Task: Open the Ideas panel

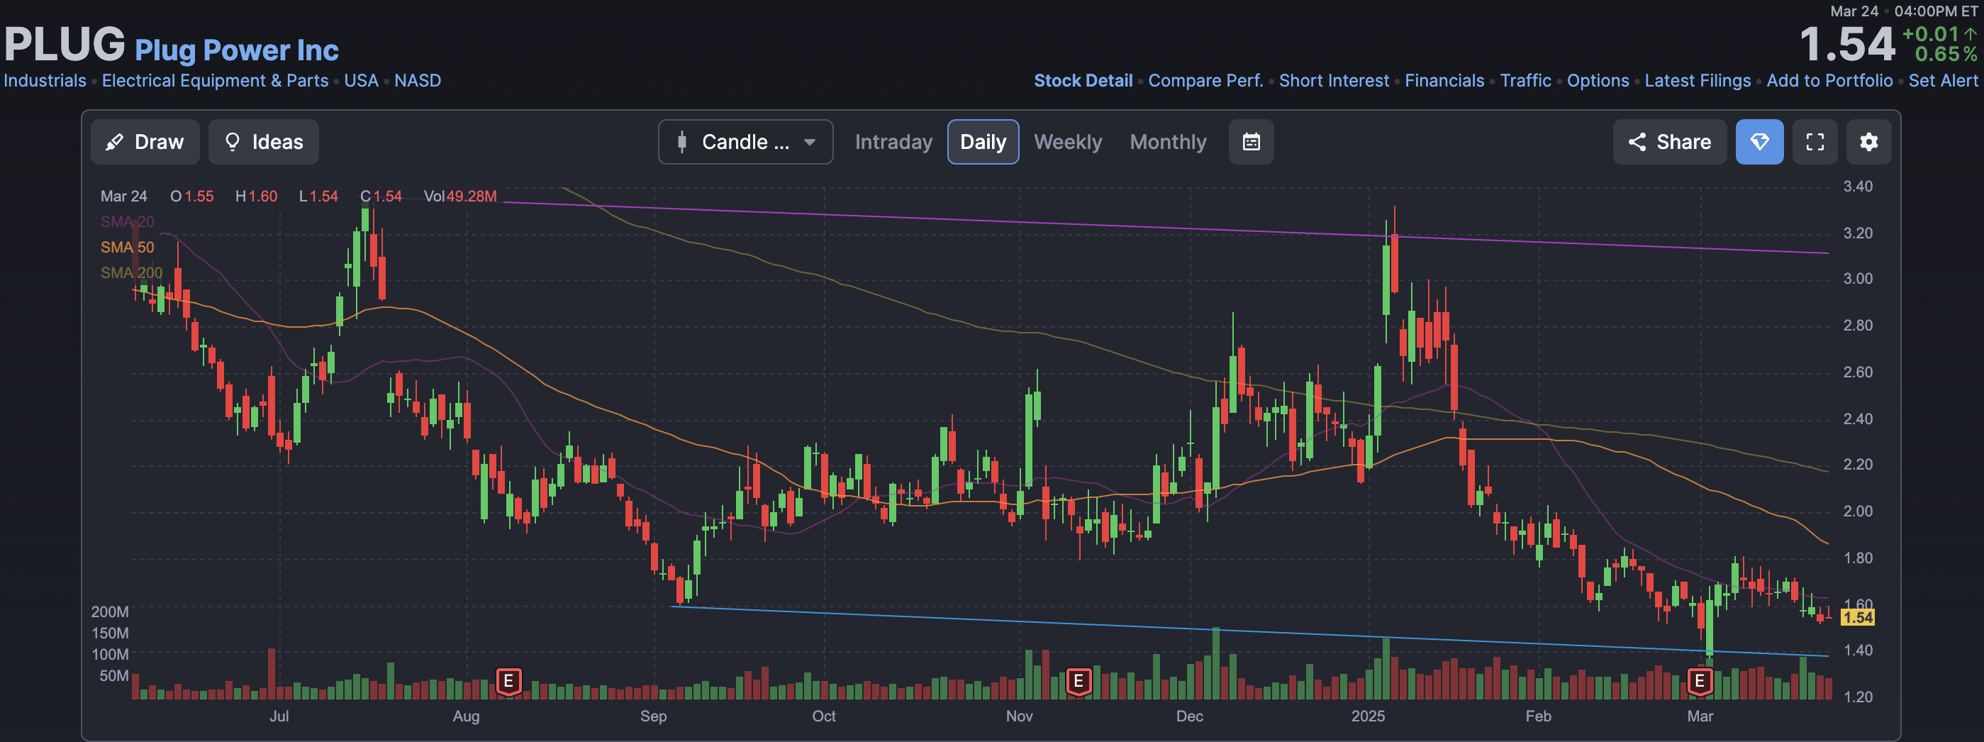Action: pos(263,142)
